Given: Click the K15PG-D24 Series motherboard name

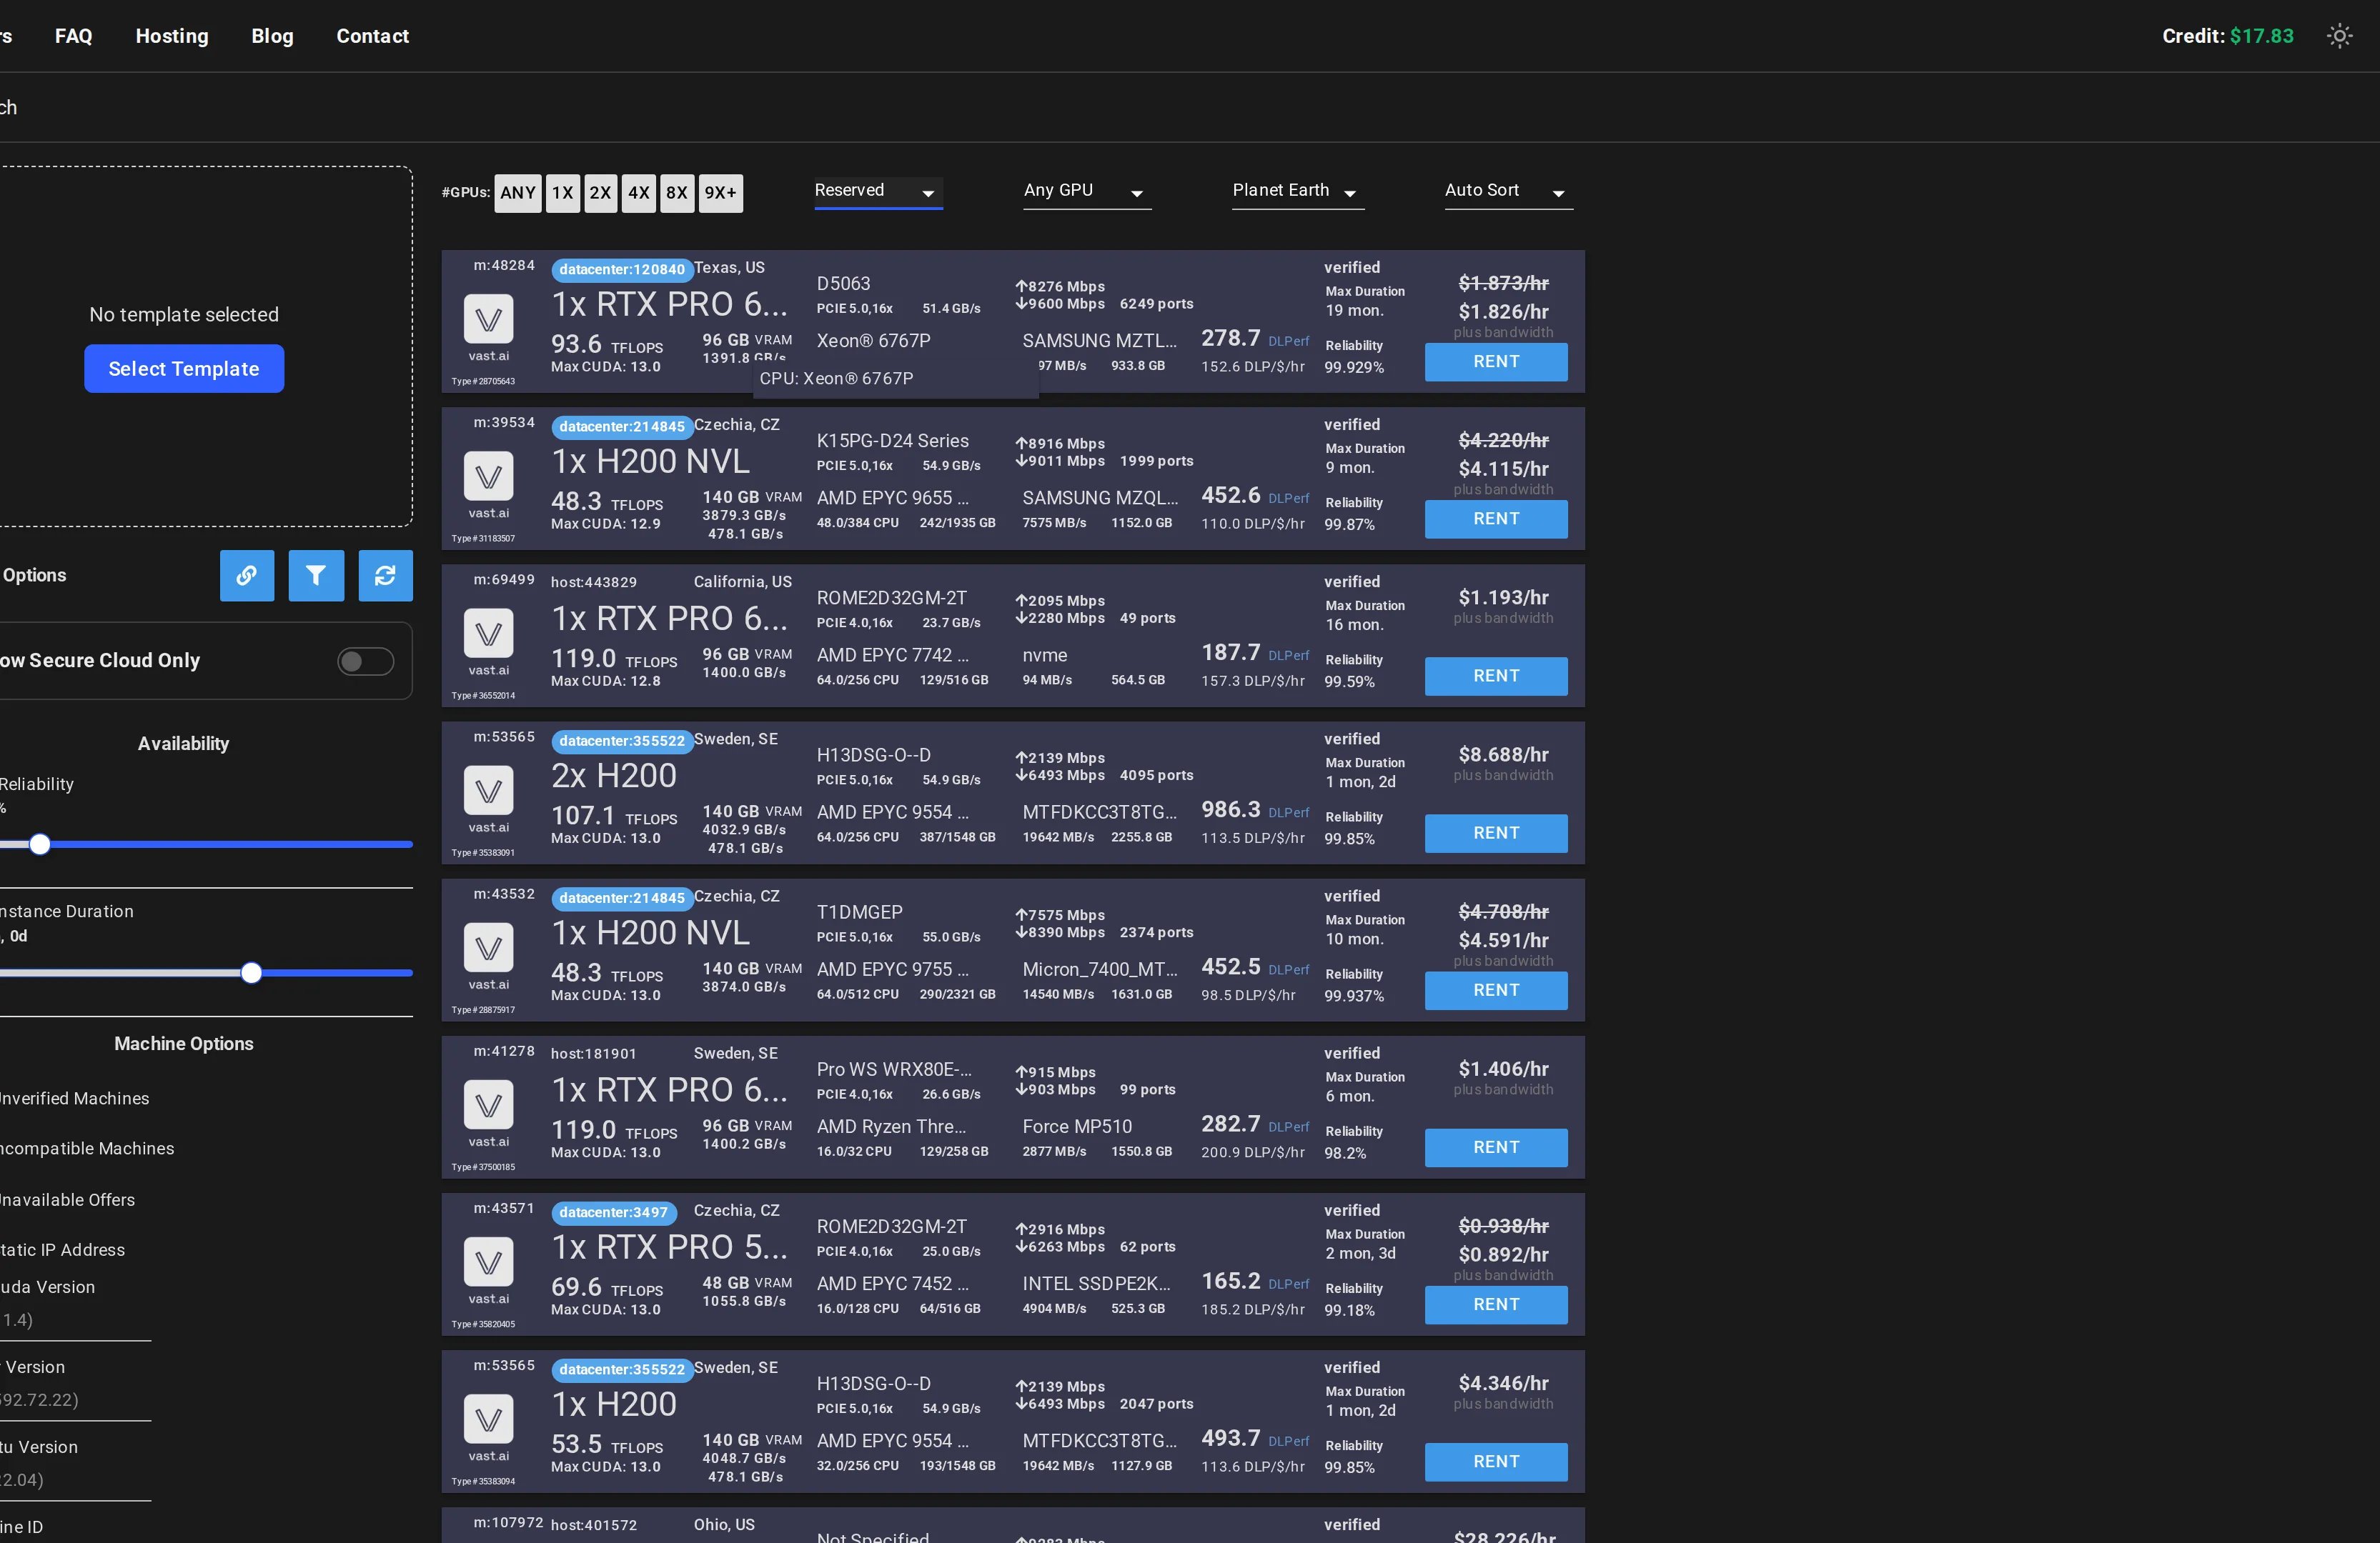Looking at the screenshot, I should pos(893,441).
